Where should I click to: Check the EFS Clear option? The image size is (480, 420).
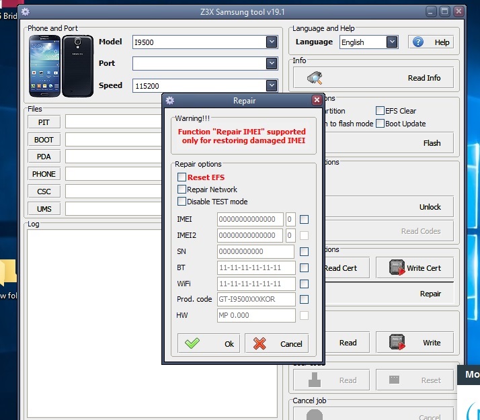(380, 110)
